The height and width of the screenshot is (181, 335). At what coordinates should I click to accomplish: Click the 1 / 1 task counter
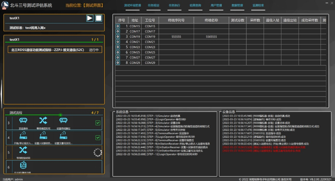(95, 39)
